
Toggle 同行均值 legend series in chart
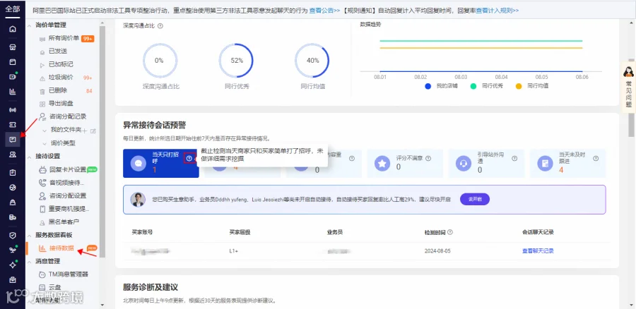pos(531,86)
